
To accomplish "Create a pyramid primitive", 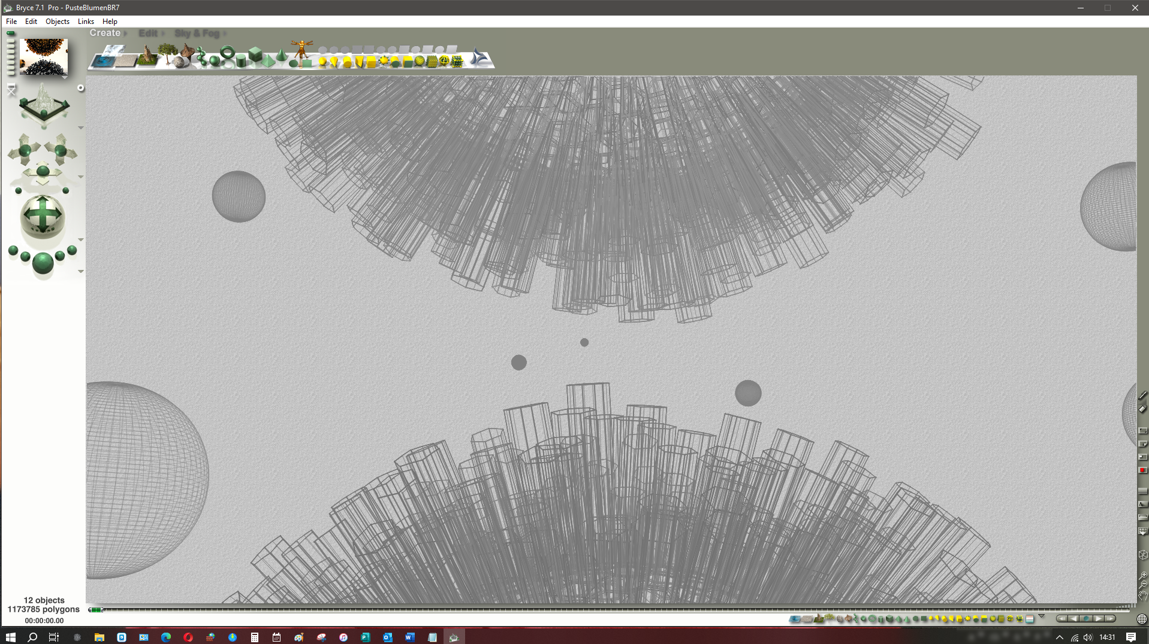I will [269, 60].
